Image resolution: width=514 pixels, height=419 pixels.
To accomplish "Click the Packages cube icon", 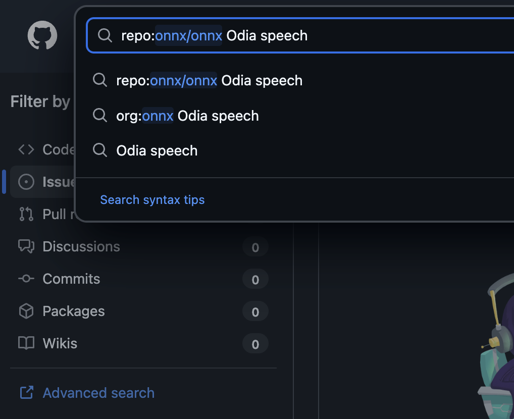I will pos(26,311).
